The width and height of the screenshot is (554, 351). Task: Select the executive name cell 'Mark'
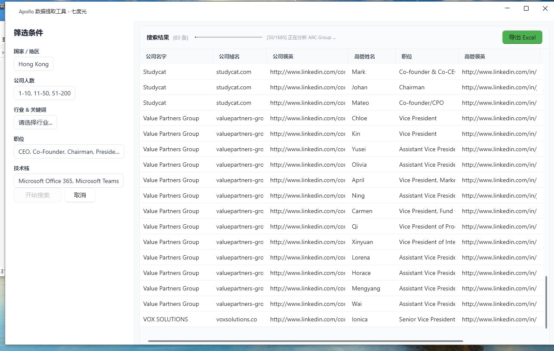coord(372,72)
